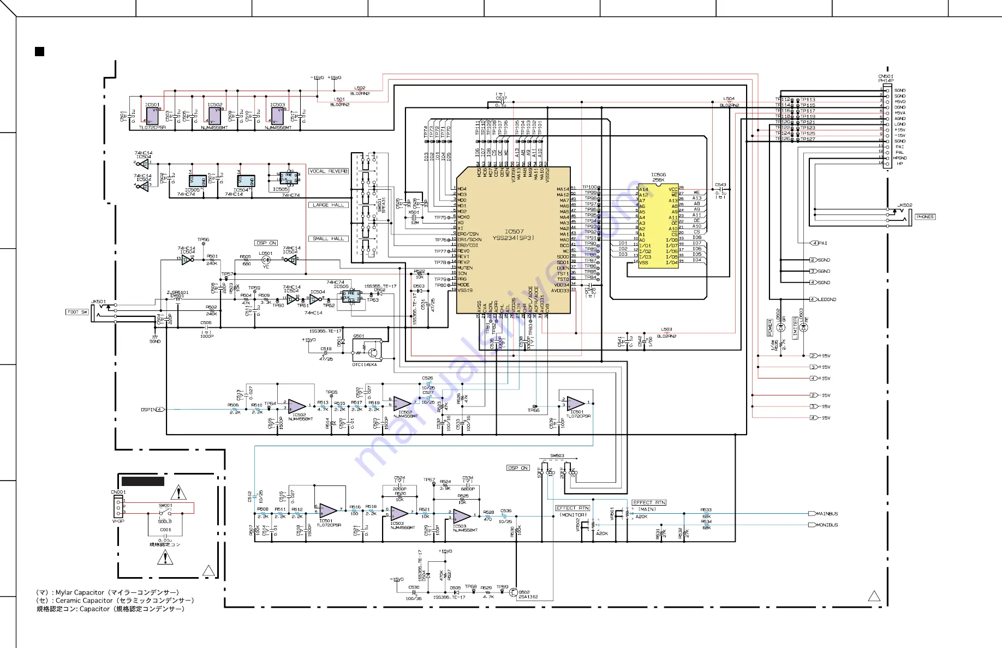Select the L504 BL02RN2 inductor label
Screen dimensions: 1002x648
[x=729, y=102]
